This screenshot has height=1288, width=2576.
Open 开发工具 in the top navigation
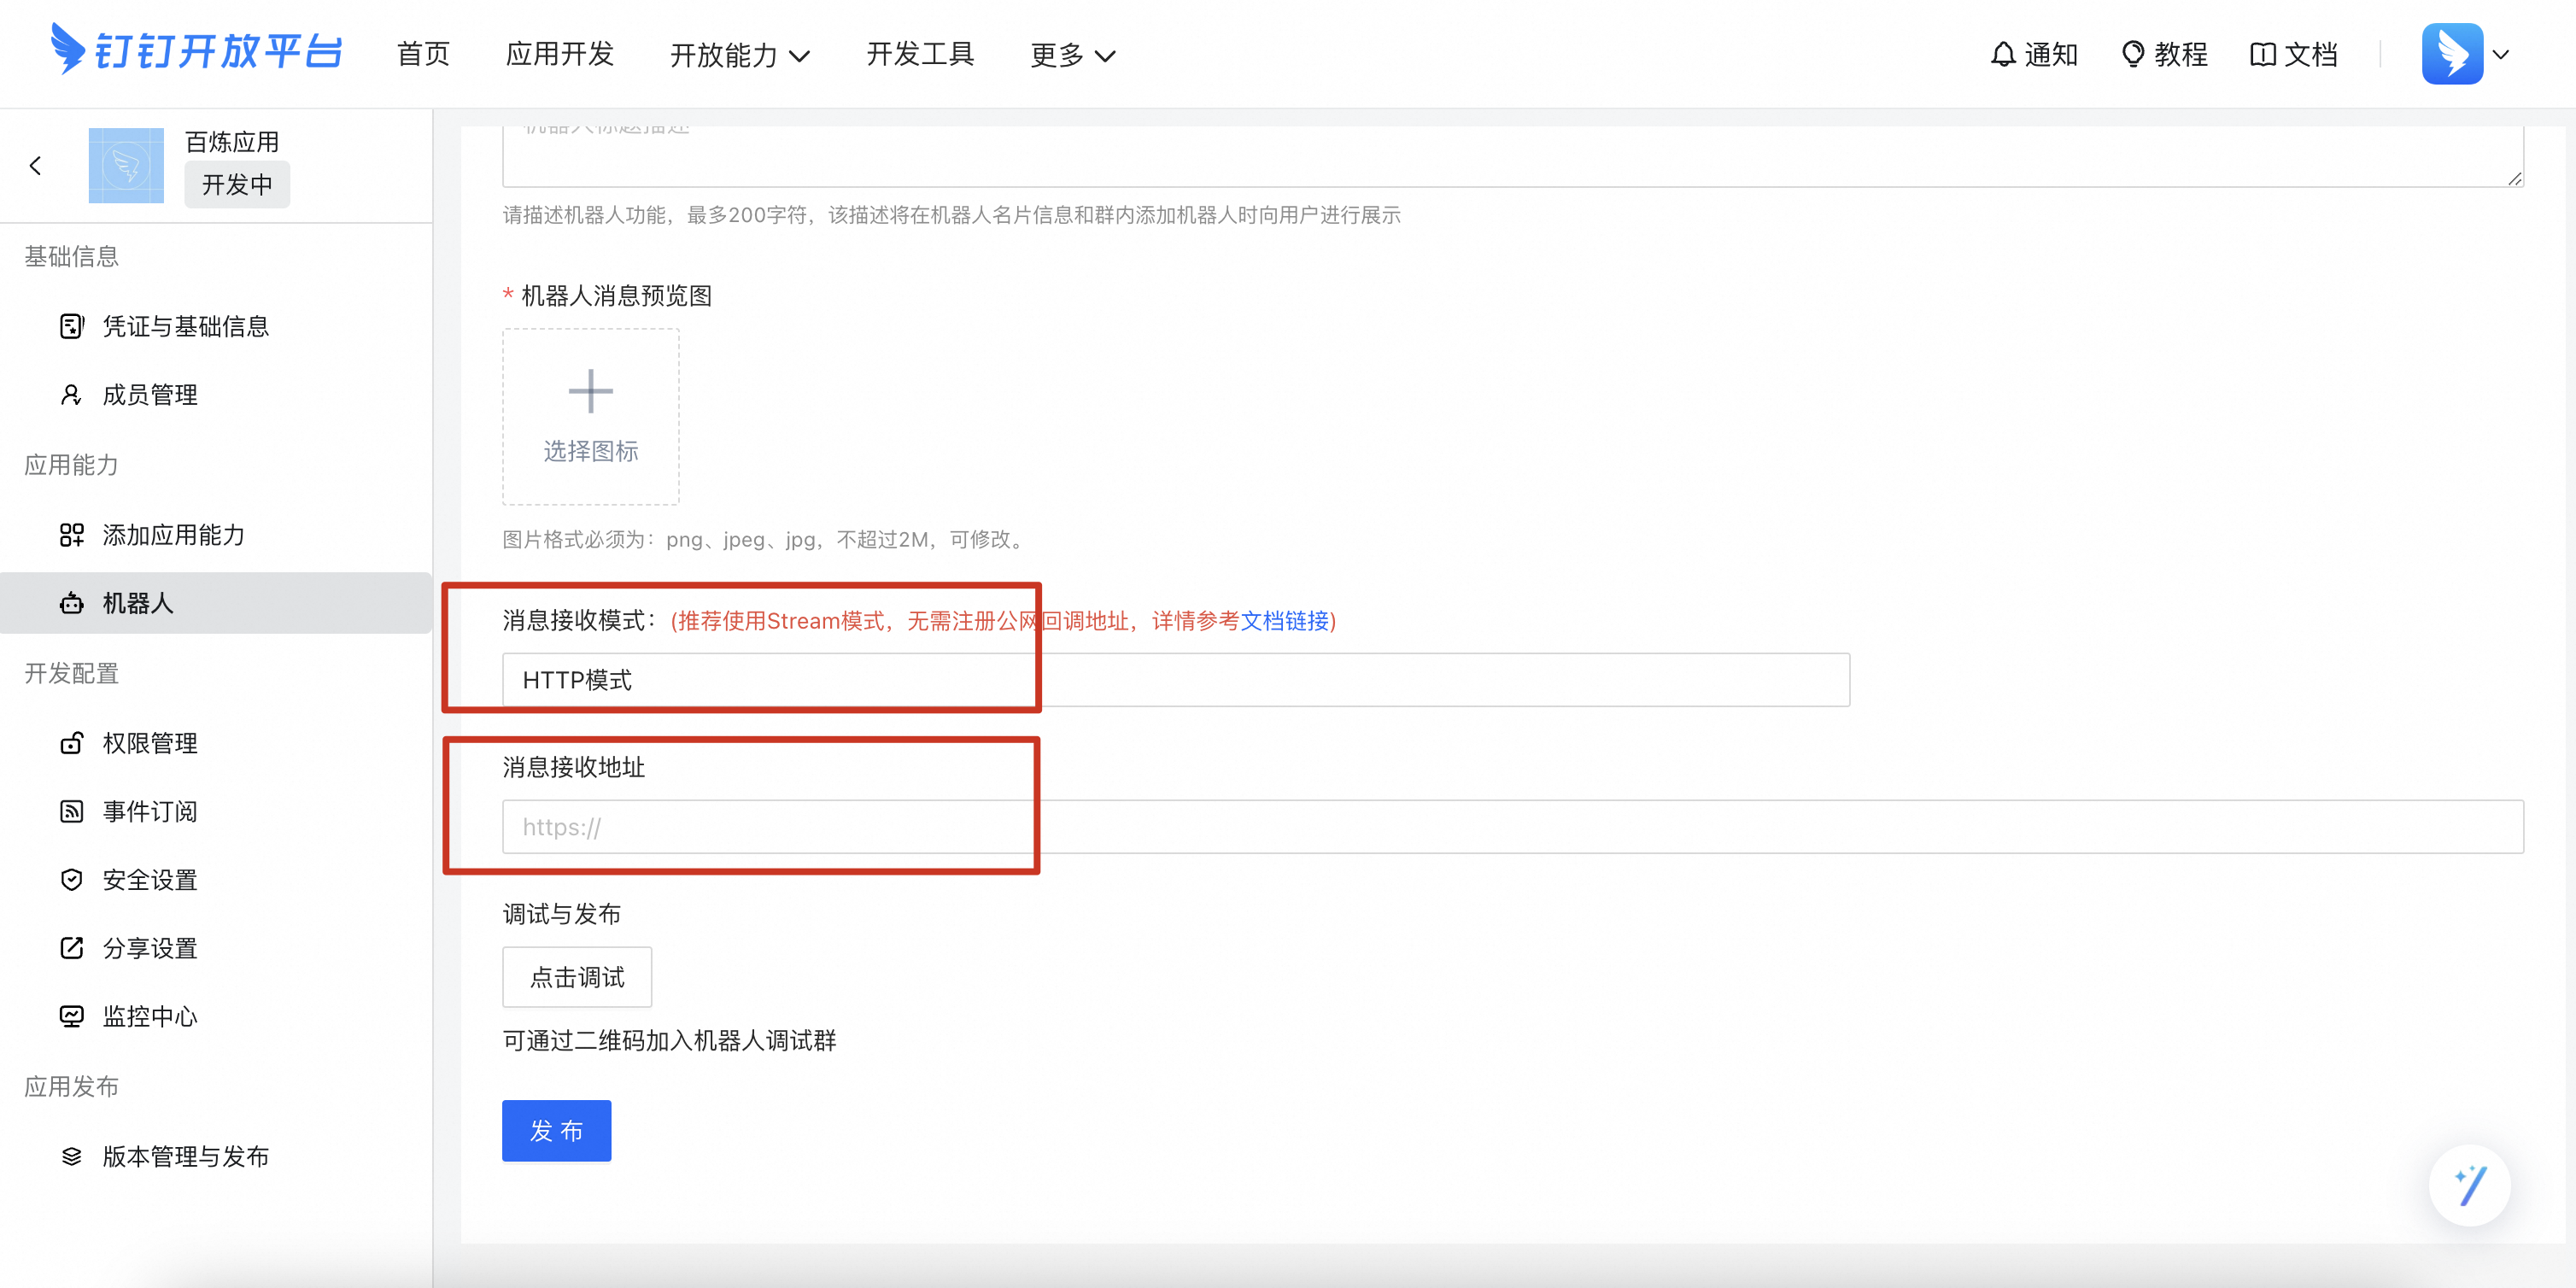(x=920, y=54)
